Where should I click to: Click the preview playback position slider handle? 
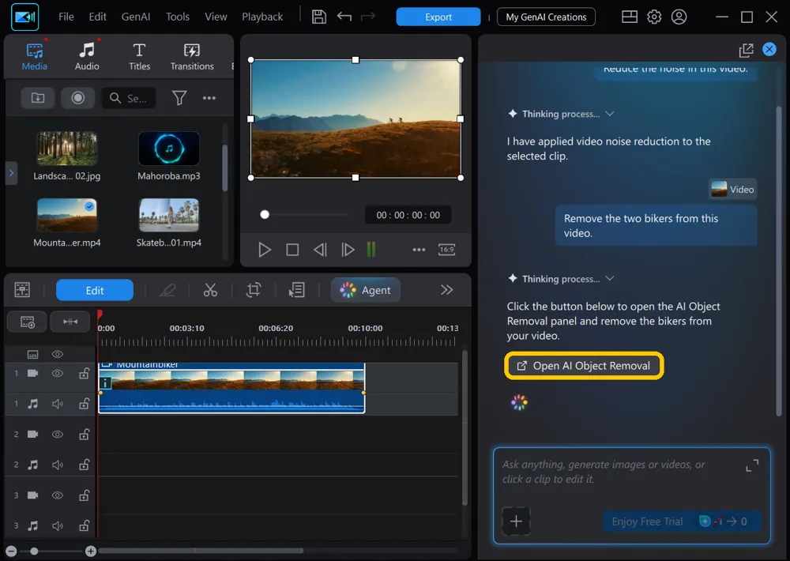tap(265, 215)
